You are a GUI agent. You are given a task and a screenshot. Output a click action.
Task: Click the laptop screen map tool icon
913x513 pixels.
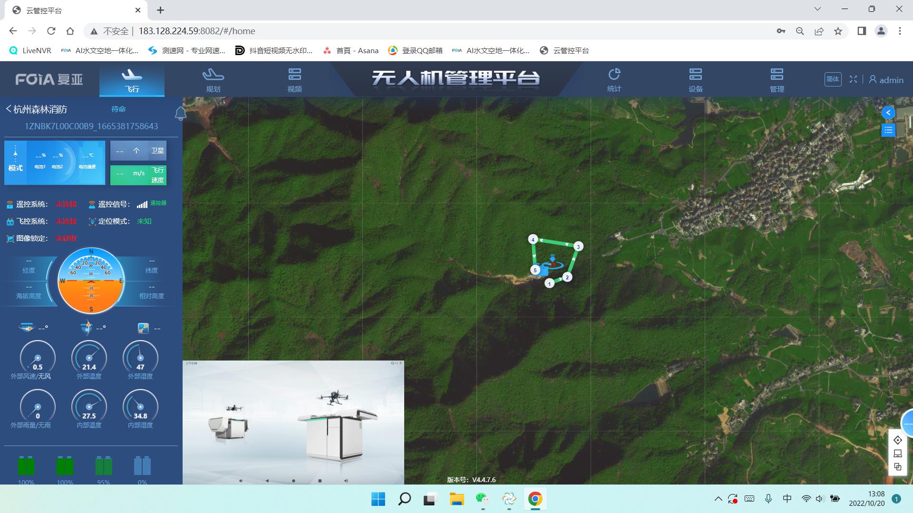click(897, 454)
